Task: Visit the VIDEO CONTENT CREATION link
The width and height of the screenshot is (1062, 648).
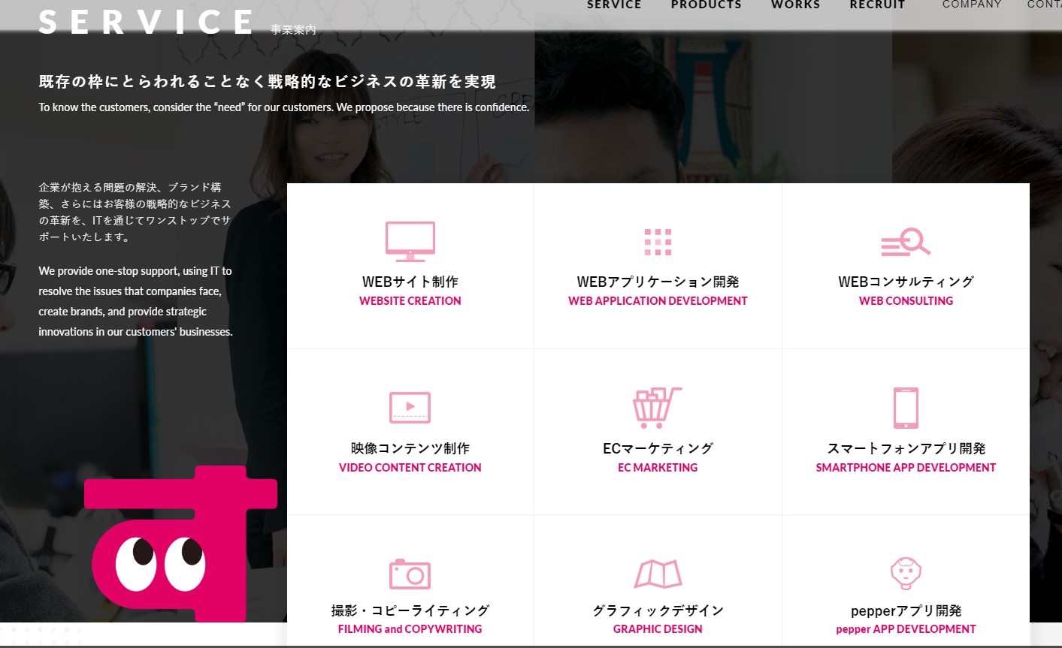Action: tap(410, 468)
